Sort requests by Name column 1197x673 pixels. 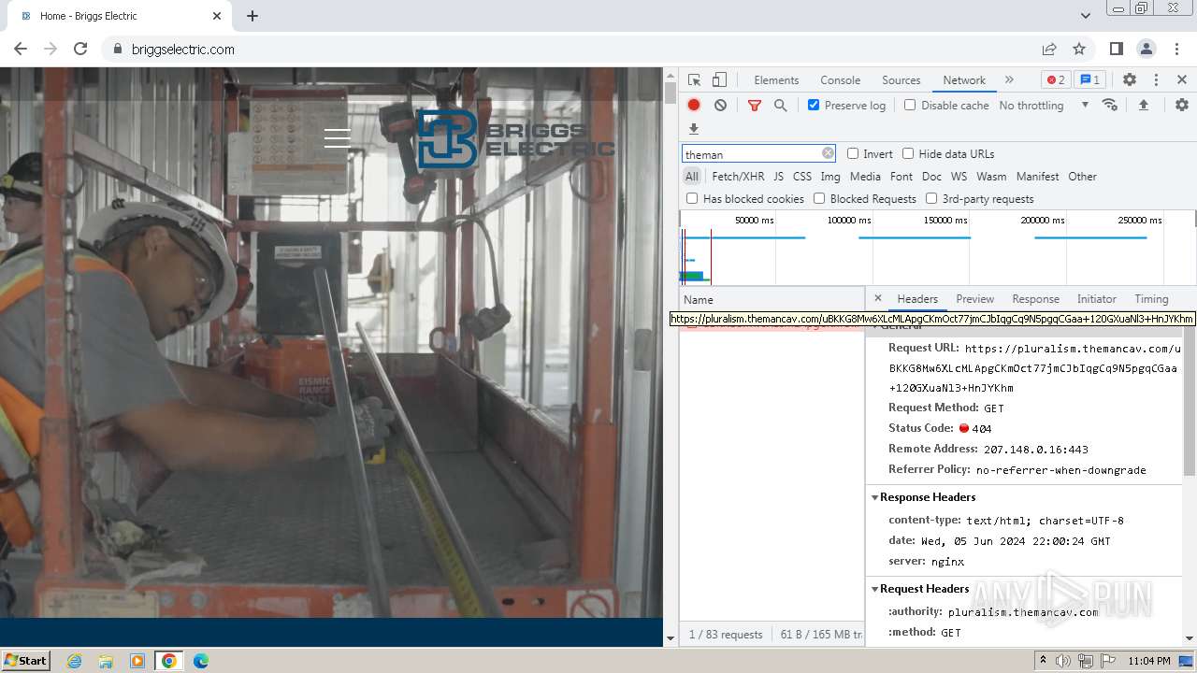(772, 299)
